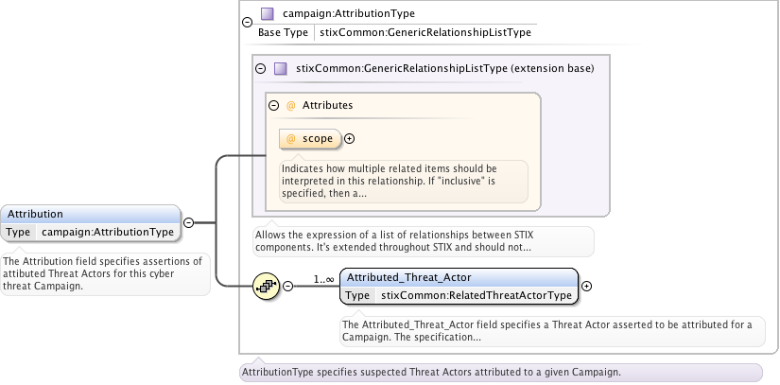Collapse the campaign:AttributionType box
The height and width of the screenshot is (385, 780).
247,22
